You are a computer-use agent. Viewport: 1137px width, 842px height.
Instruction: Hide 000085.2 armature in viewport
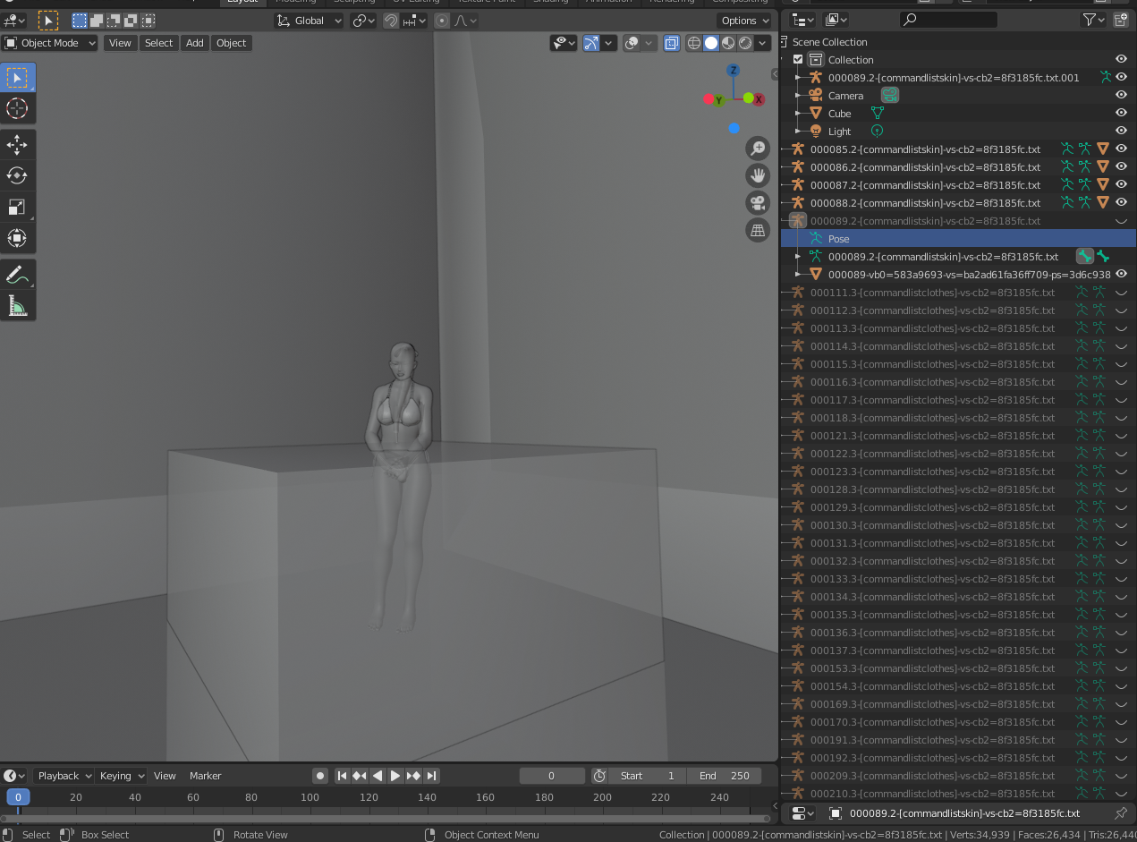(1121, 149)
